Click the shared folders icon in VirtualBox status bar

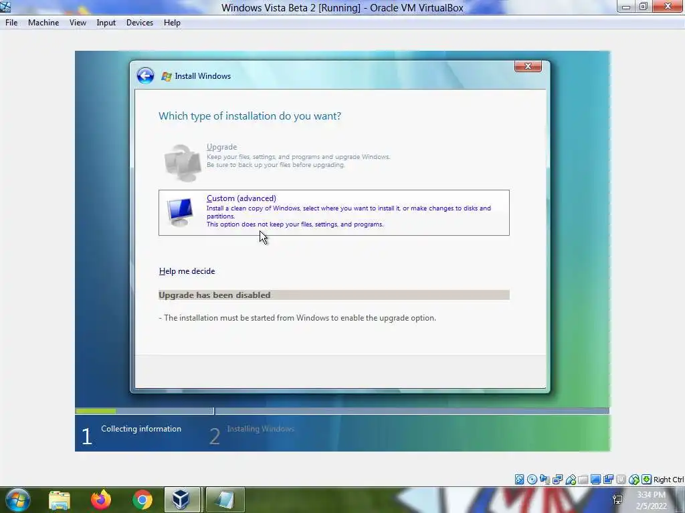(583, 480)
